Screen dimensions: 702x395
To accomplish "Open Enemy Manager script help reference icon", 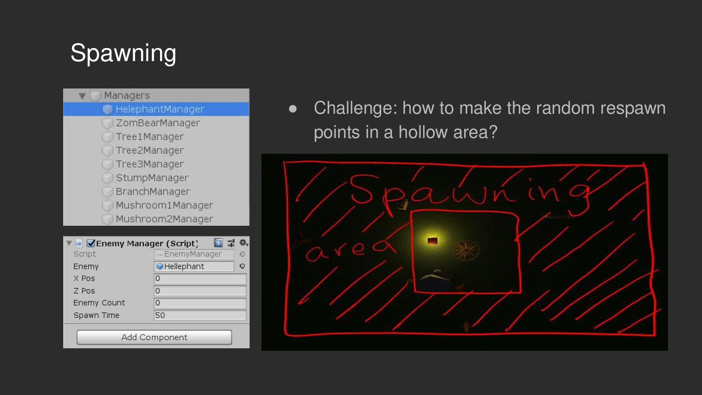I will pos(218,243).
